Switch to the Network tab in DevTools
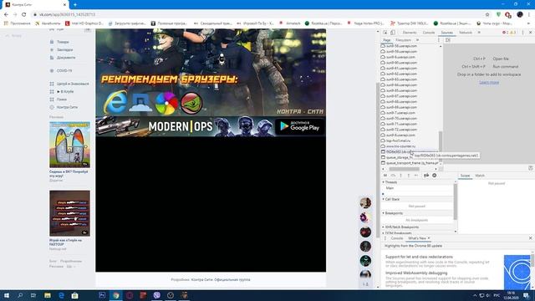 tap(466, 33)
